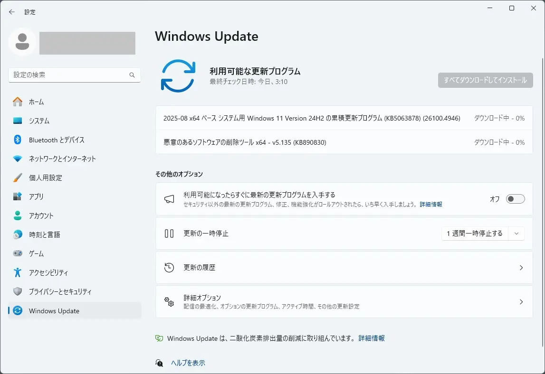Open システム settings category

point(75,121)
